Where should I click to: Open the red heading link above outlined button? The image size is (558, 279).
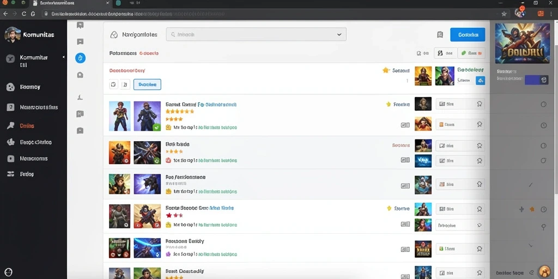point(127,70)
